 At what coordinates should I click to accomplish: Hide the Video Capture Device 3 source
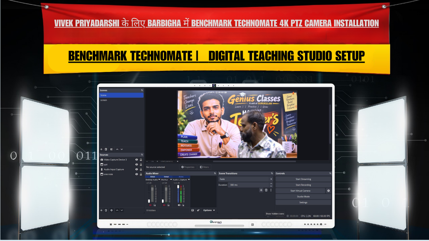pyautogui.click(x=136, y=160)
